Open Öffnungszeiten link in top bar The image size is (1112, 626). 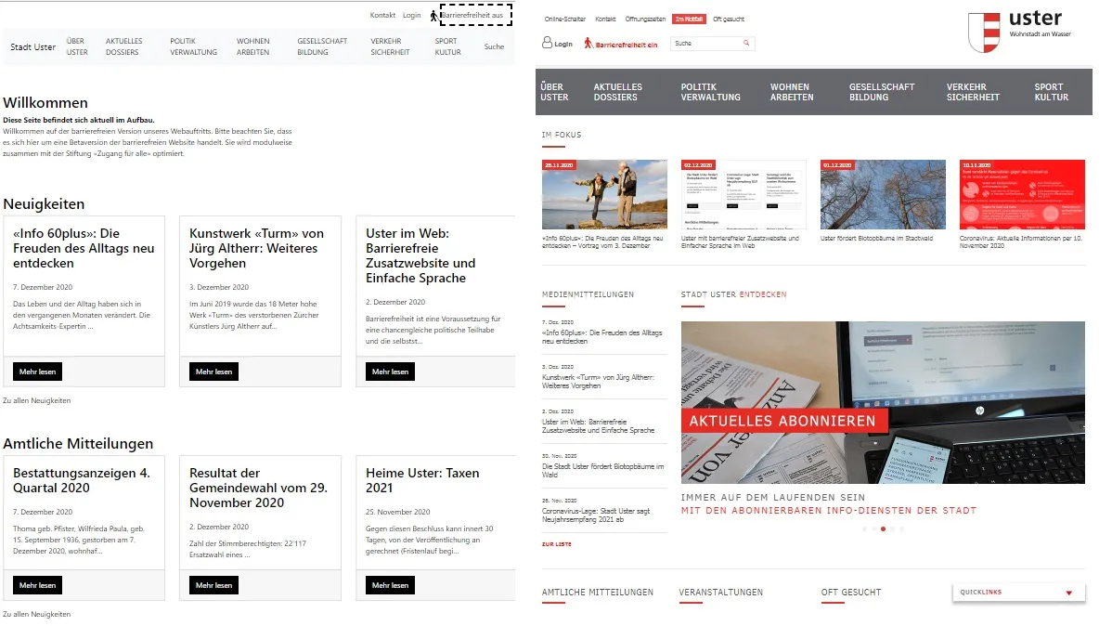click(x=645, y=20)
